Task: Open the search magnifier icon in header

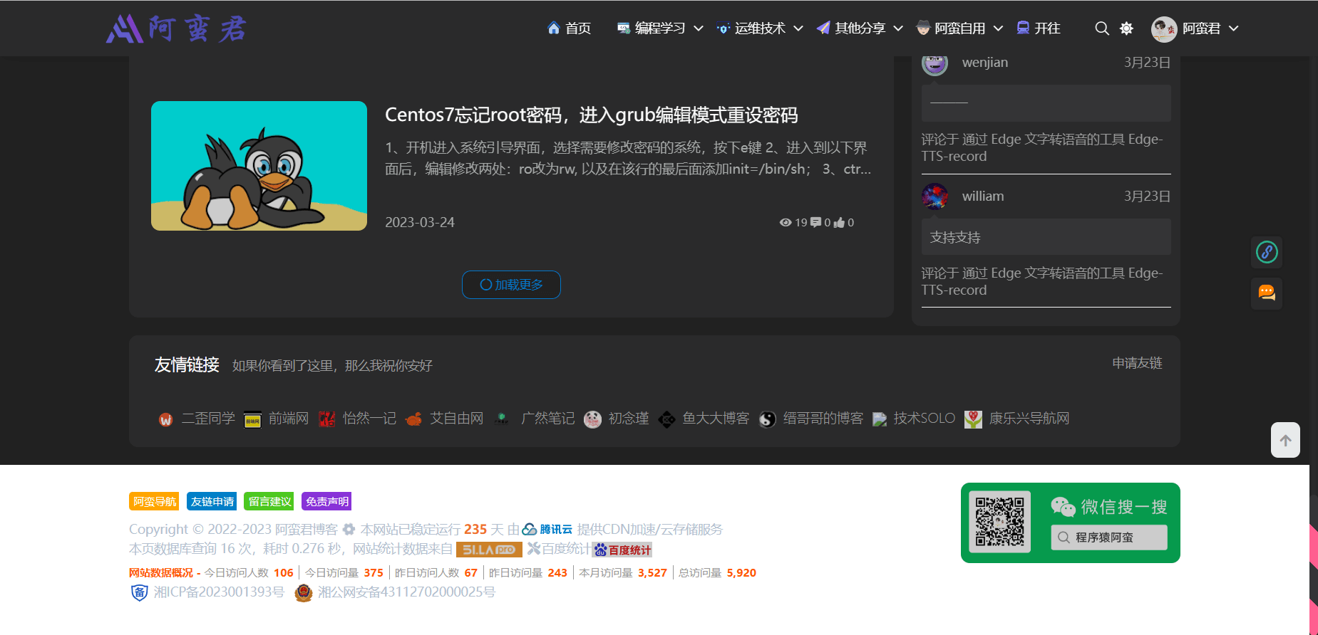Action: click(x=1102, y=28)
